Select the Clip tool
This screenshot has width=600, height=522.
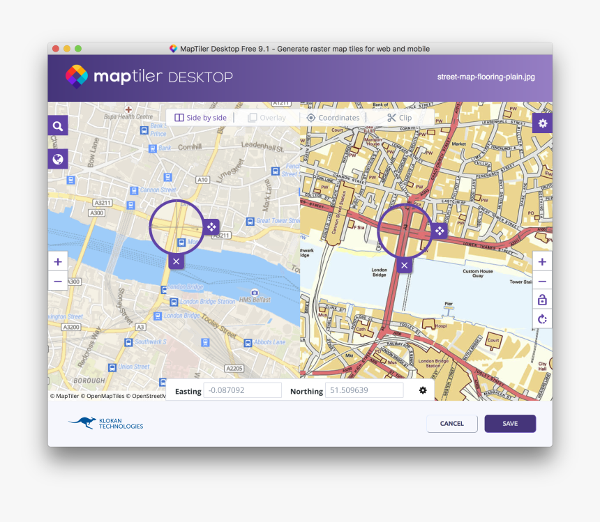[x=399, y=118]
